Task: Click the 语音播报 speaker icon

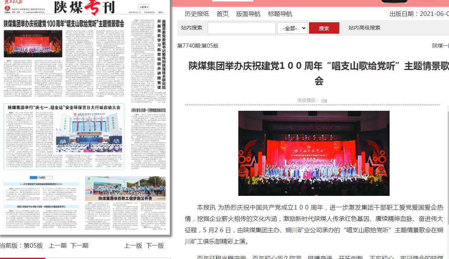Action: pos(324,101)
